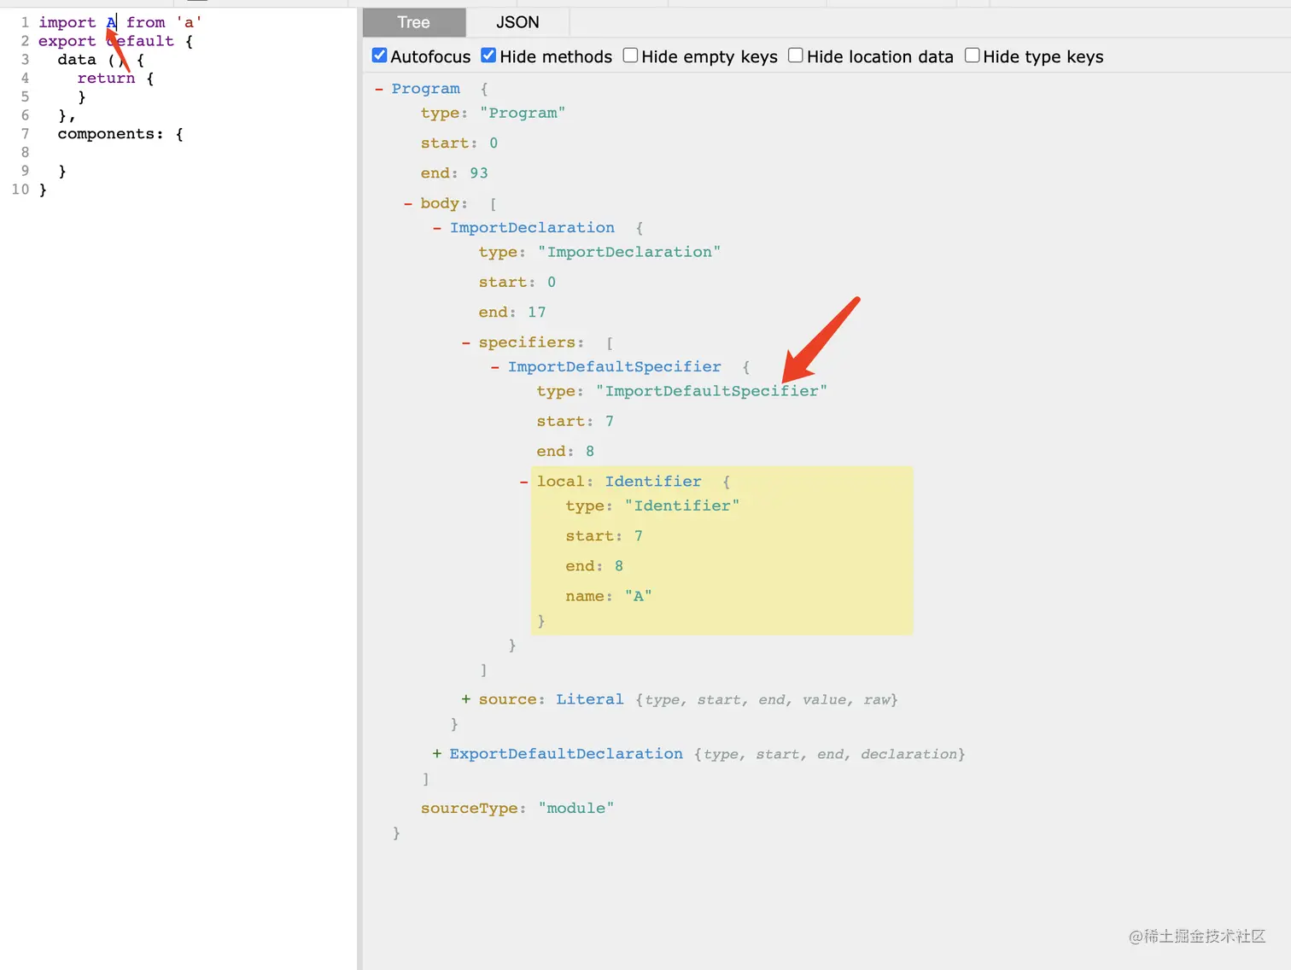
Task: Click the "Program" type string value
Action: coord(523,114)
